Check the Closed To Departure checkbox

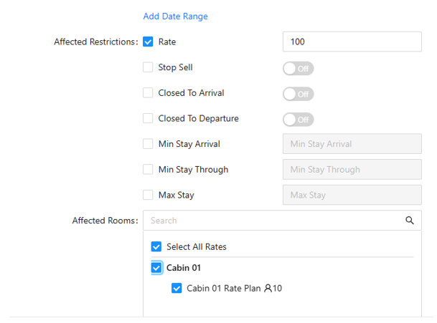click(x=148, y=118)
